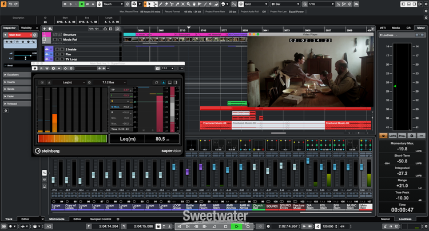Toggle global Solo S state button
Viewport: 429px width, 231px height.
tap(70, 4)
